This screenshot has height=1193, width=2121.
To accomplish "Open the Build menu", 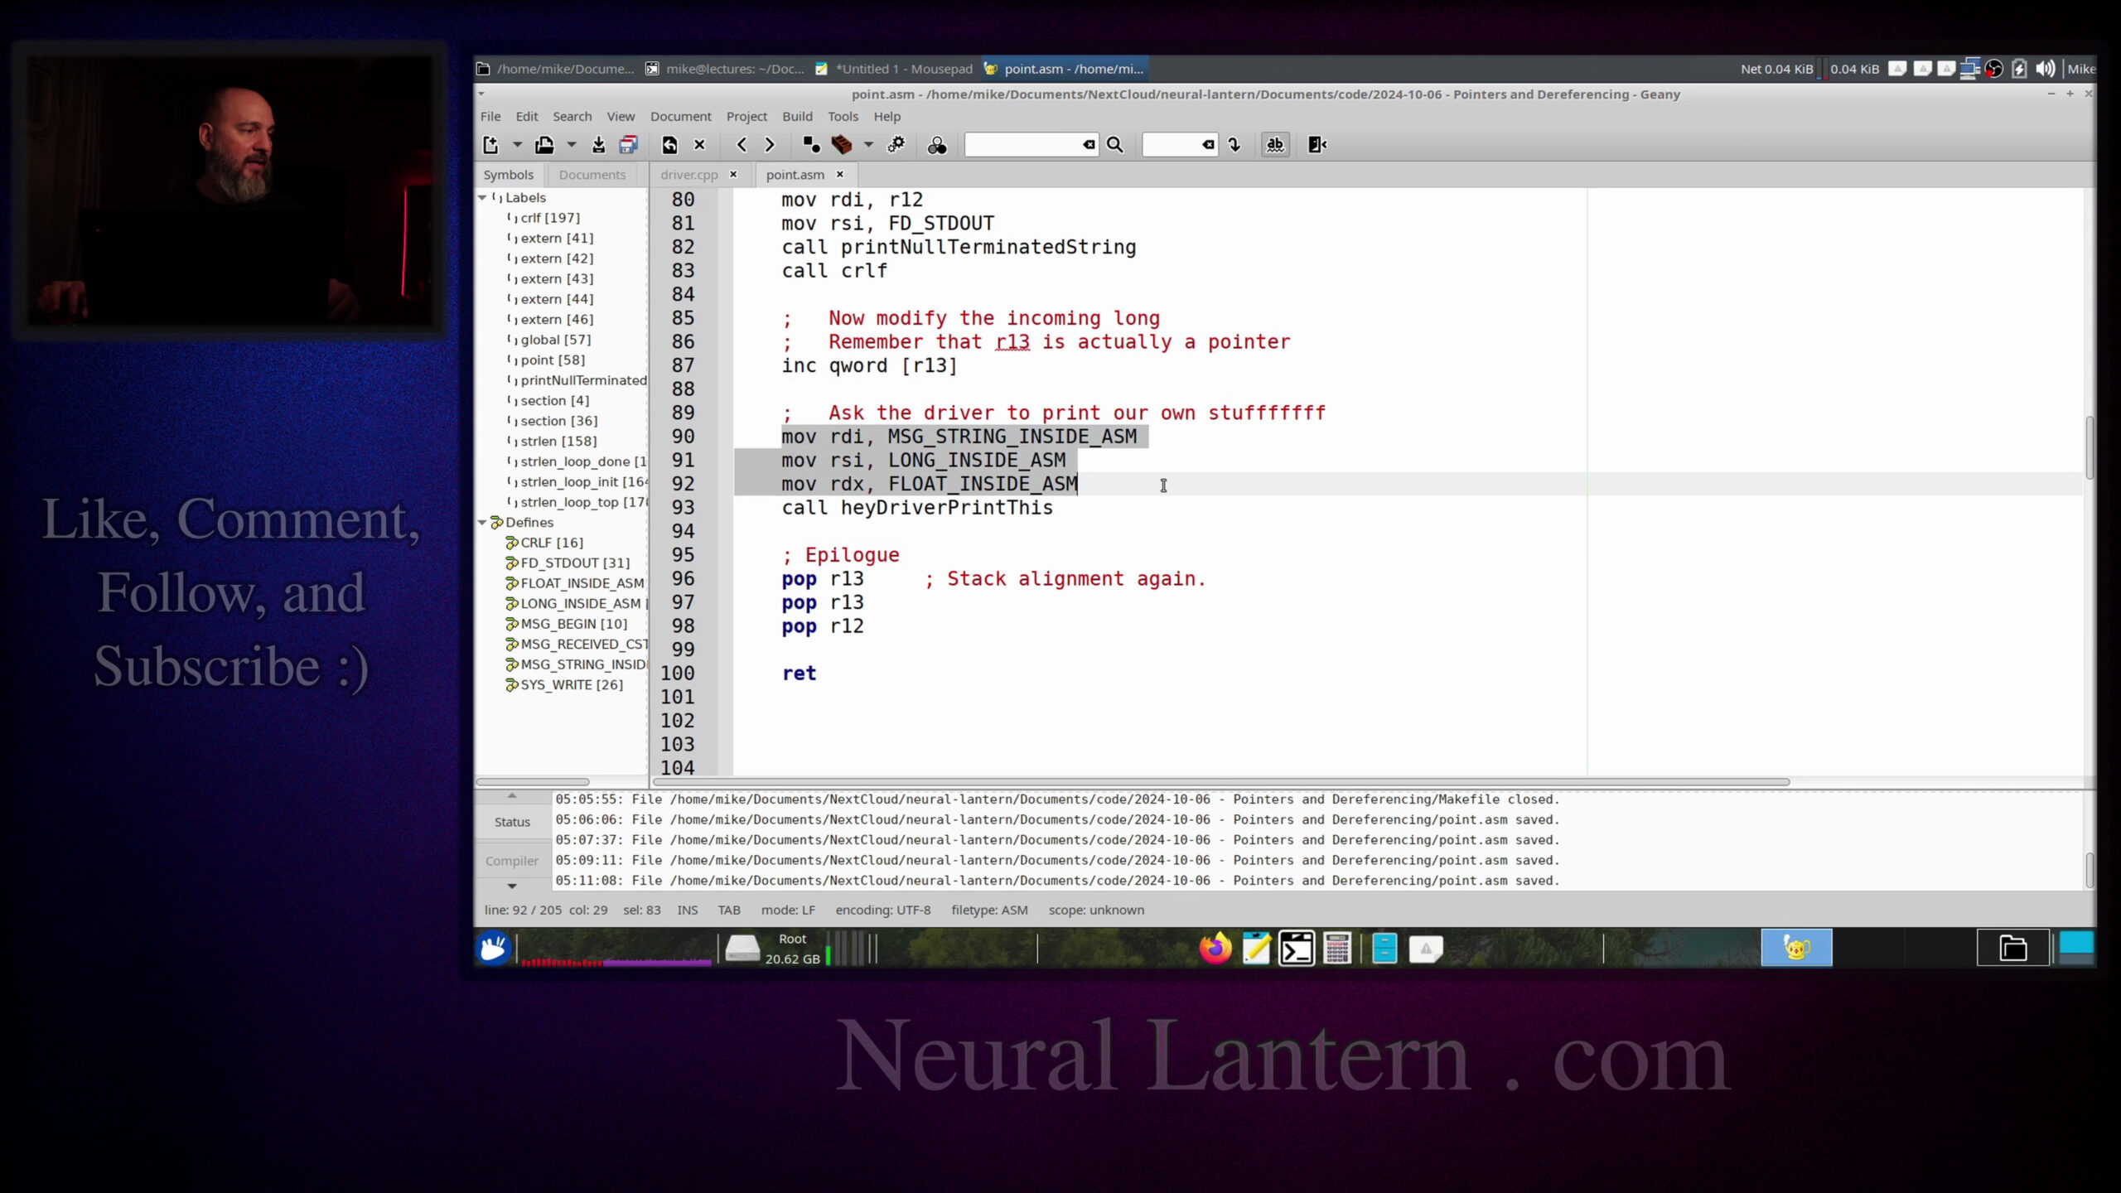I will click(797, 116).
